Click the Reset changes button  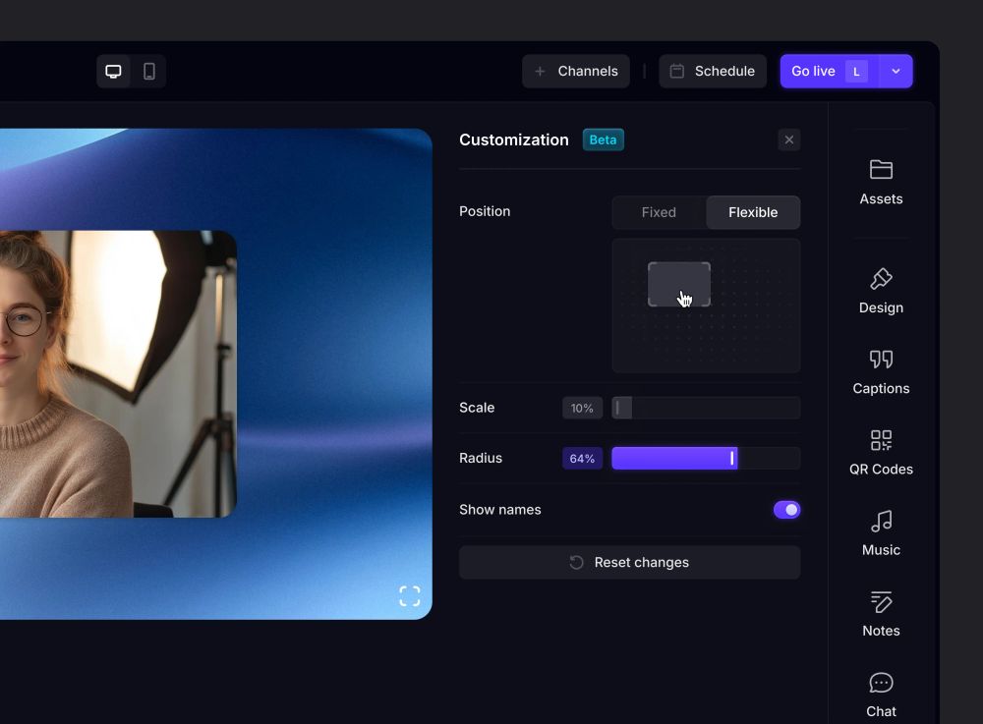tap(629, 563)
